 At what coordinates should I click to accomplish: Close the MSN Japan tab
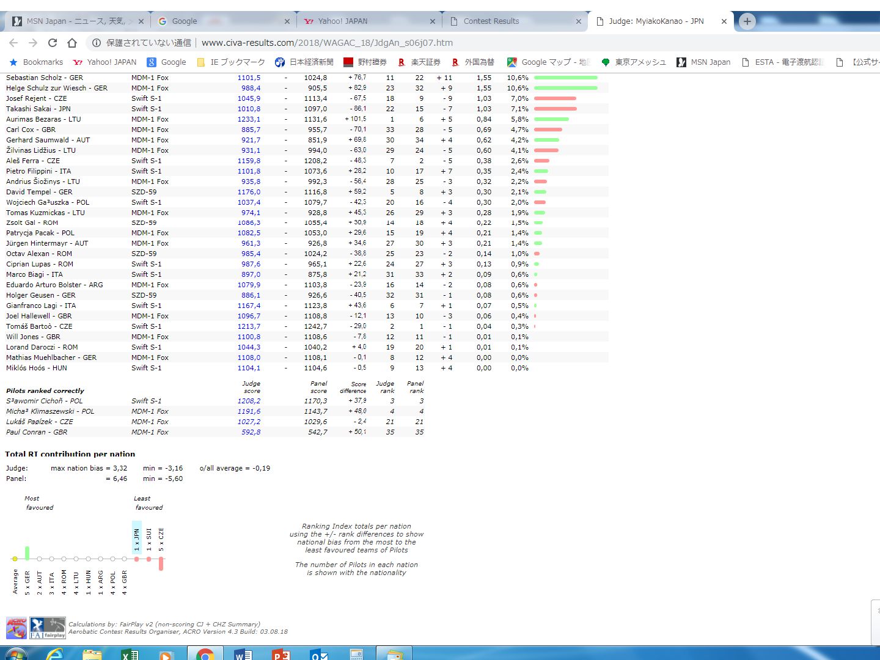click(141, 21)
